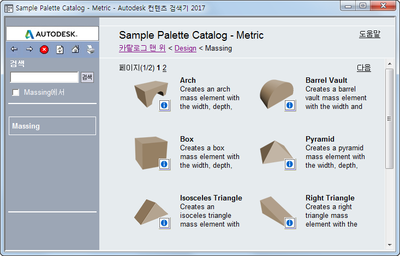
Task: Click the scrollbar up arrow
Action: coord(389,64)
